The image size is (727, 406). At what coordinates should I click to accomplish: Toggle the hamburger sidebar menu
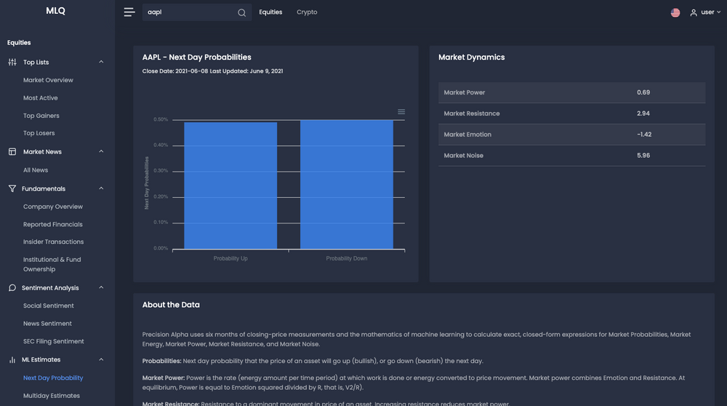(x=129, y=12)
